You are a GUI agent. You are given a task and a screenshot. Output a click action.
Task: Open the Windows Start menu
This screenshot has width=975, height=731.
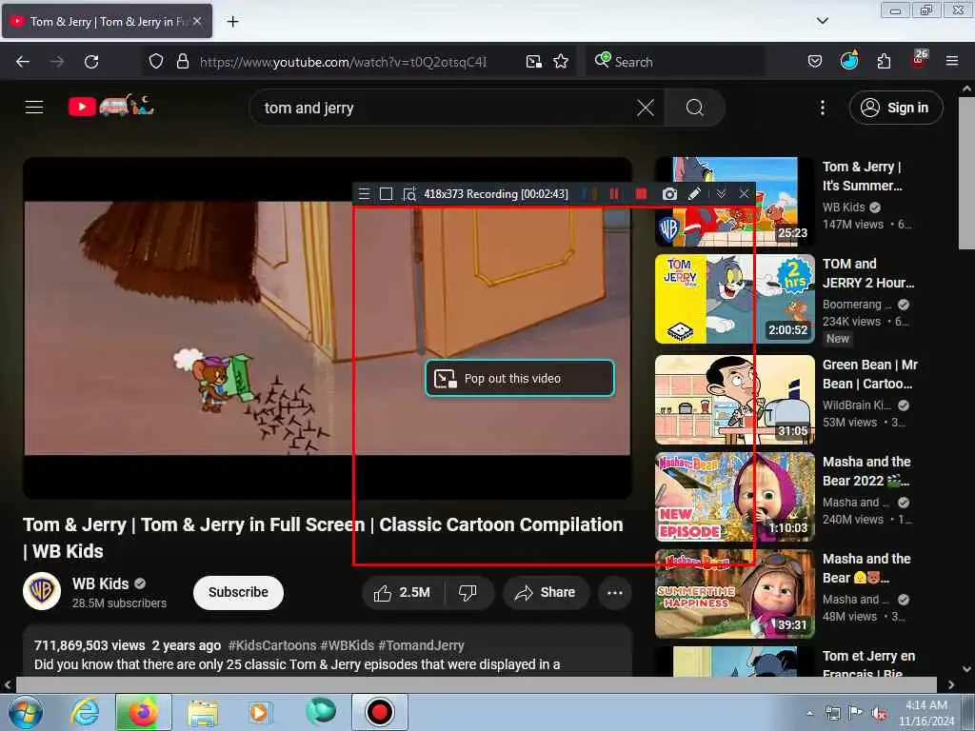pos(25,712)
